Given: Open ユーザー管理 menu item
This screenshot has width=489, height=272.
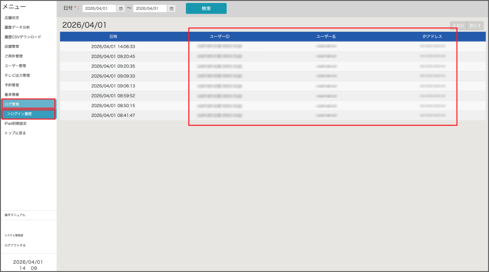Looking at the screenshot, I should (x=15, y=66).
